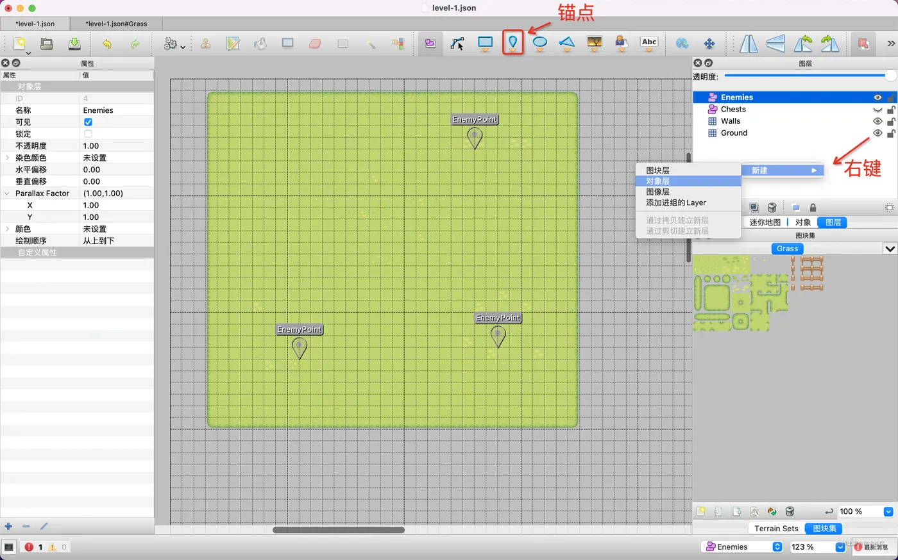Click the 新建 submenu item

point(783,170)
